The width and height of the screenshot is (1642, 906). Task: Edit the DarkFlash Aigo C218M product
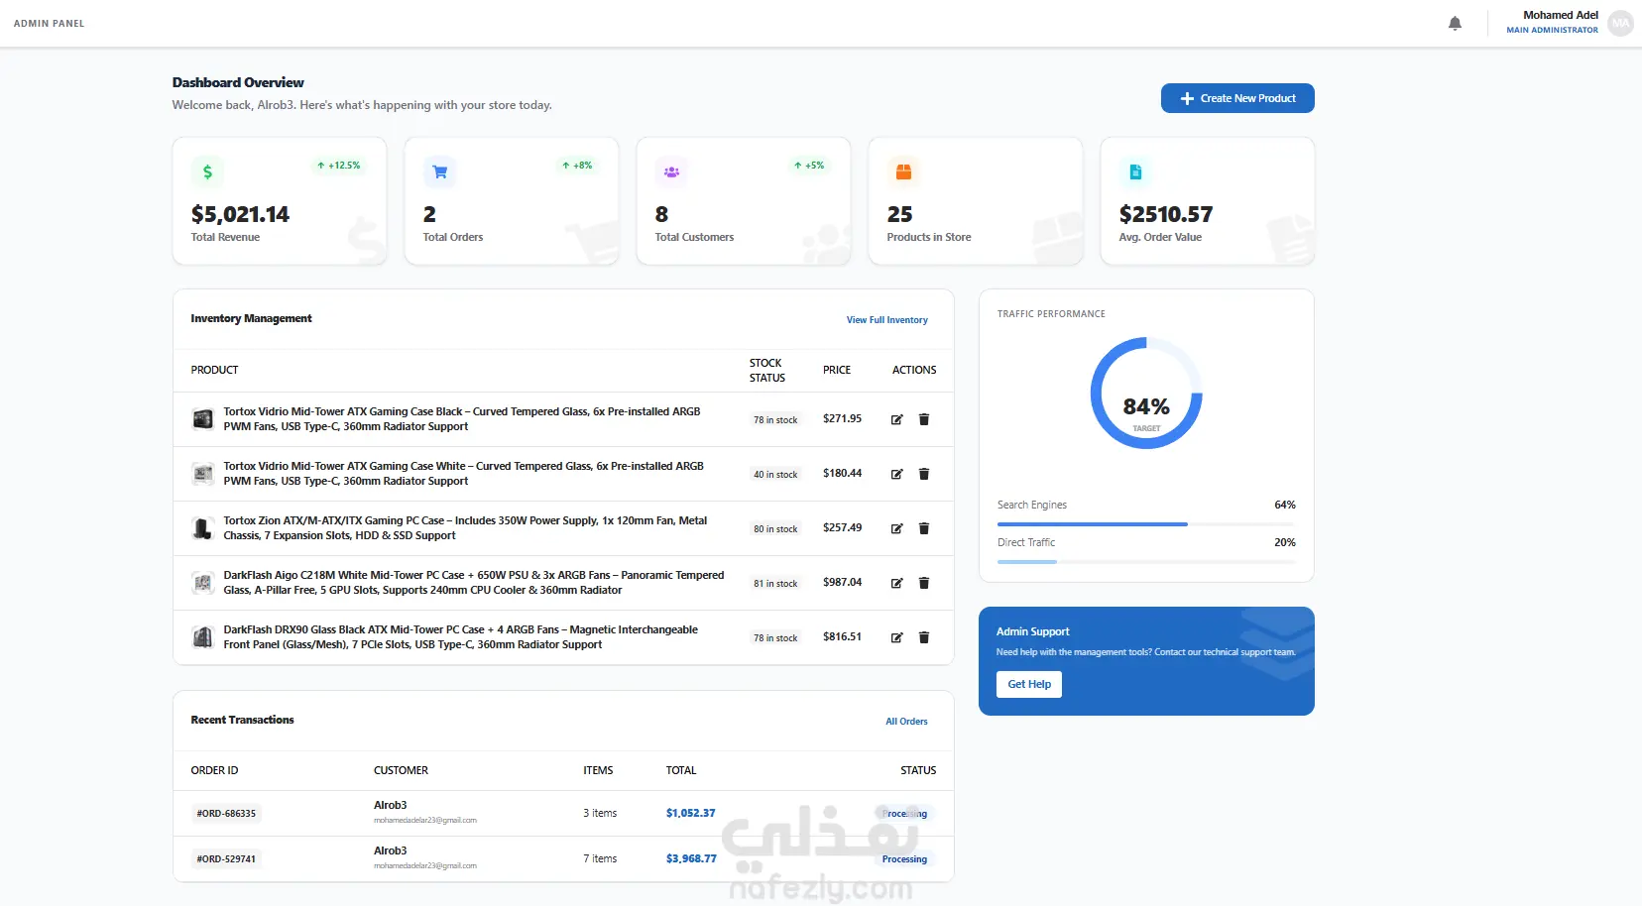point(896,583)
